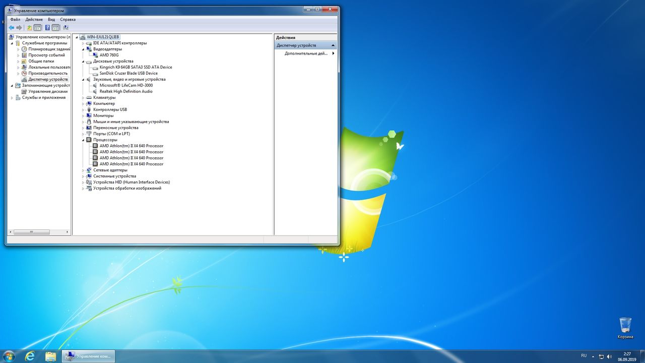Collapse Диспетчер устройств header in Действия pane

coord(333,45)
